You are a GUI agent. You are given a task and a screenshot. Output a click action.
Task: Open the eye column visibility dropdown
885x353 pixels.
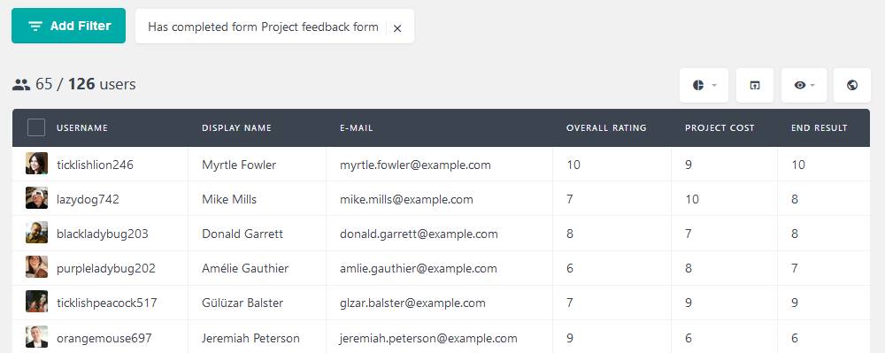pyautogui.click(x=804, y=85)
